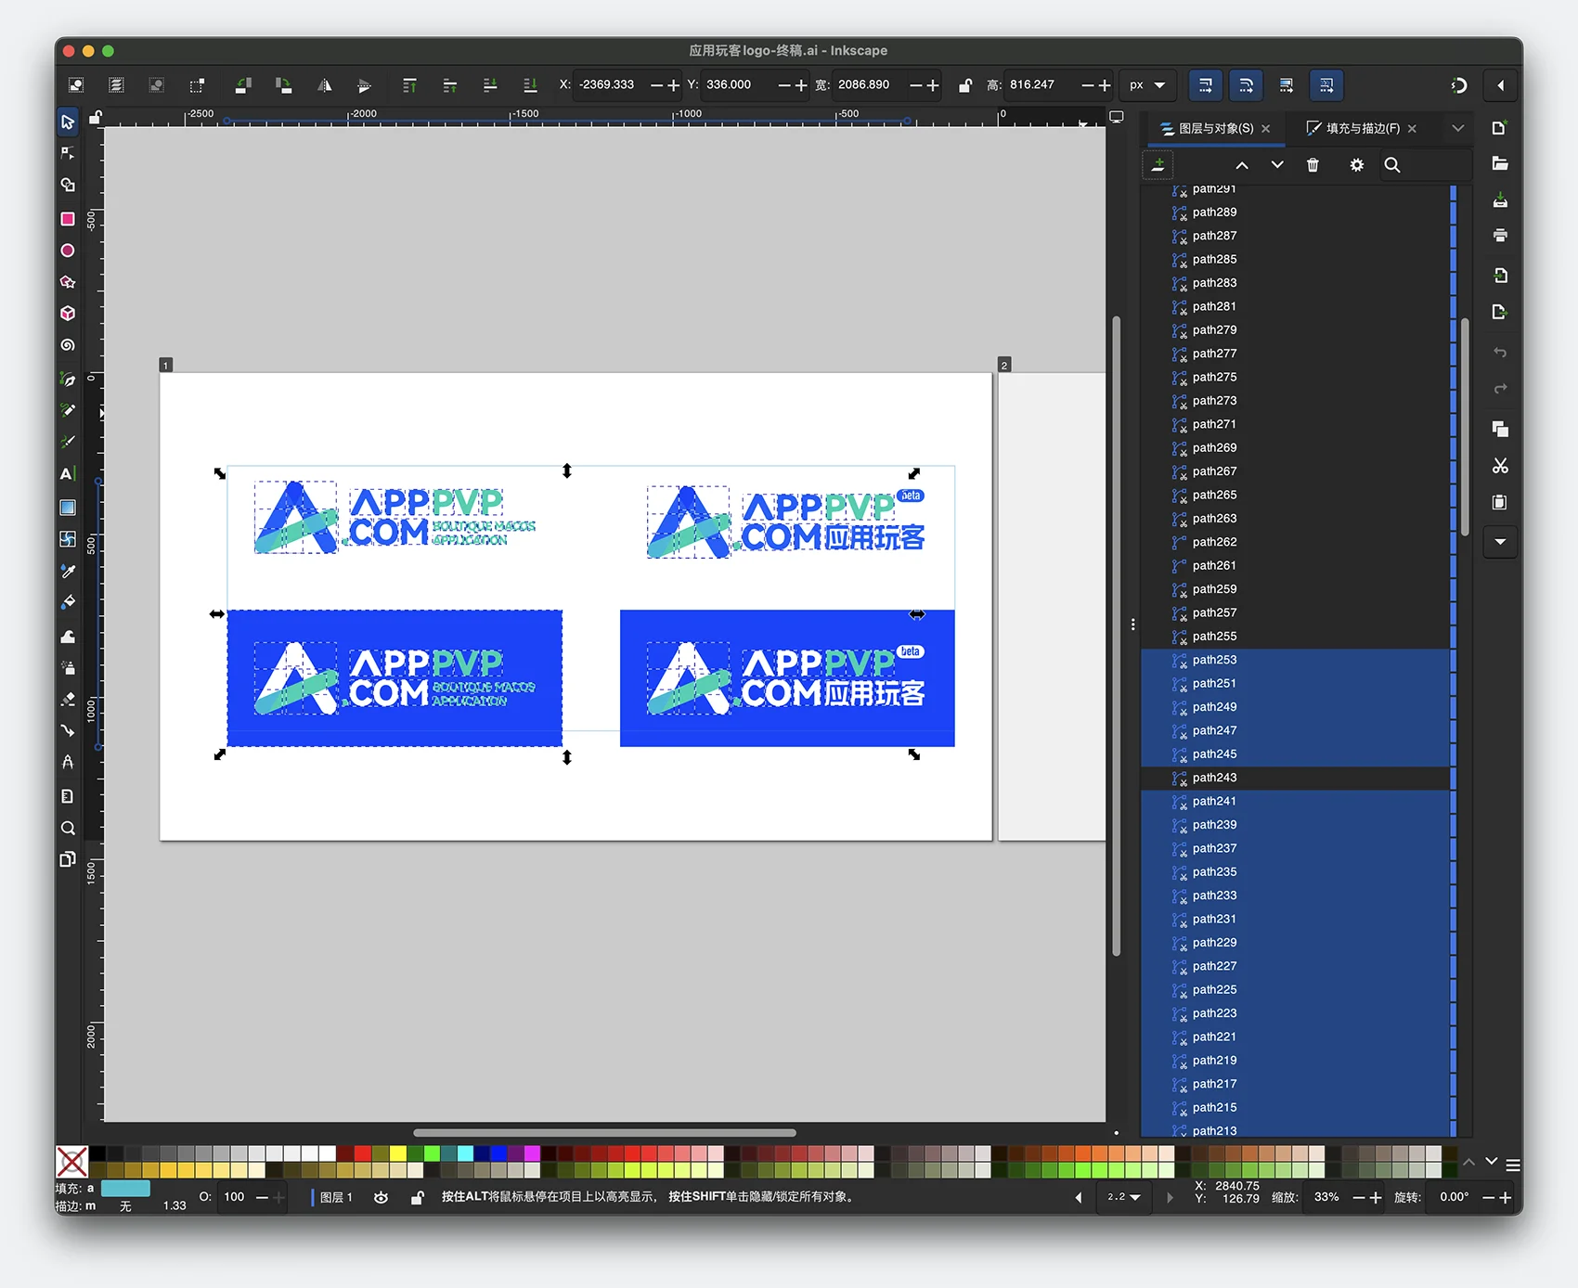Viewport: 1578px width, 1288px height.
Task: Select the Ellipse tool
Action: 68,251
